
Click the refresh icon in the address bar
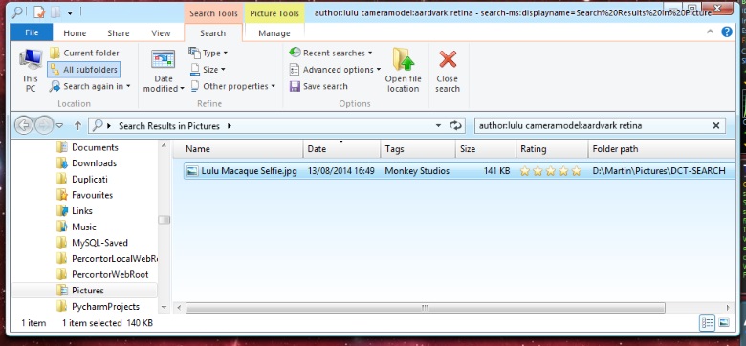(x=455, y=126)
